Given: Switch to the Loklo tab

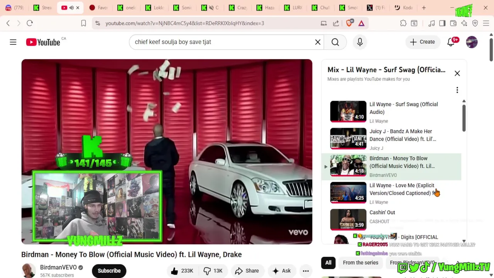Looking at the screenshot, I should (x=155, y=8).
